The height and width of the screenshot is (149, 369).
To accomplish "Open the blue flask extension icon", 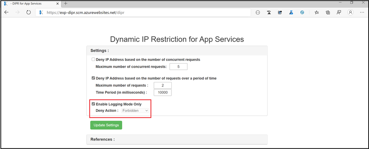I will (291, 13).
